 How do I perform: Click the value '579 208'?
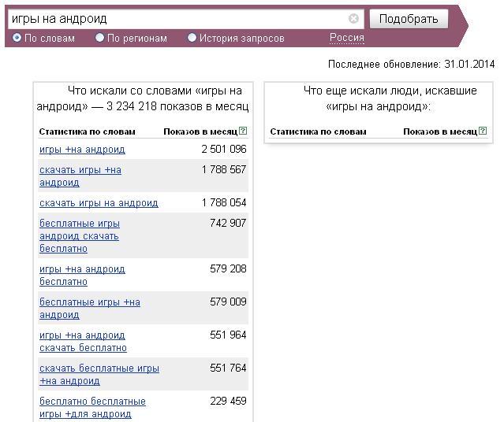(x=228, y=268)
